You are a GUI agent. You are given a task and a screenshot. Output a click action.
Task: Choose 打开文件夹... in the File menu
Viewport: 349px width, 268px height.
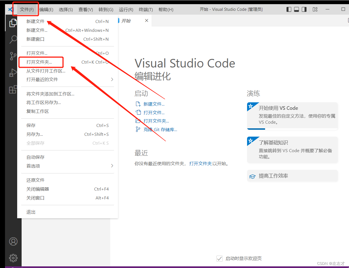(68, 62)
